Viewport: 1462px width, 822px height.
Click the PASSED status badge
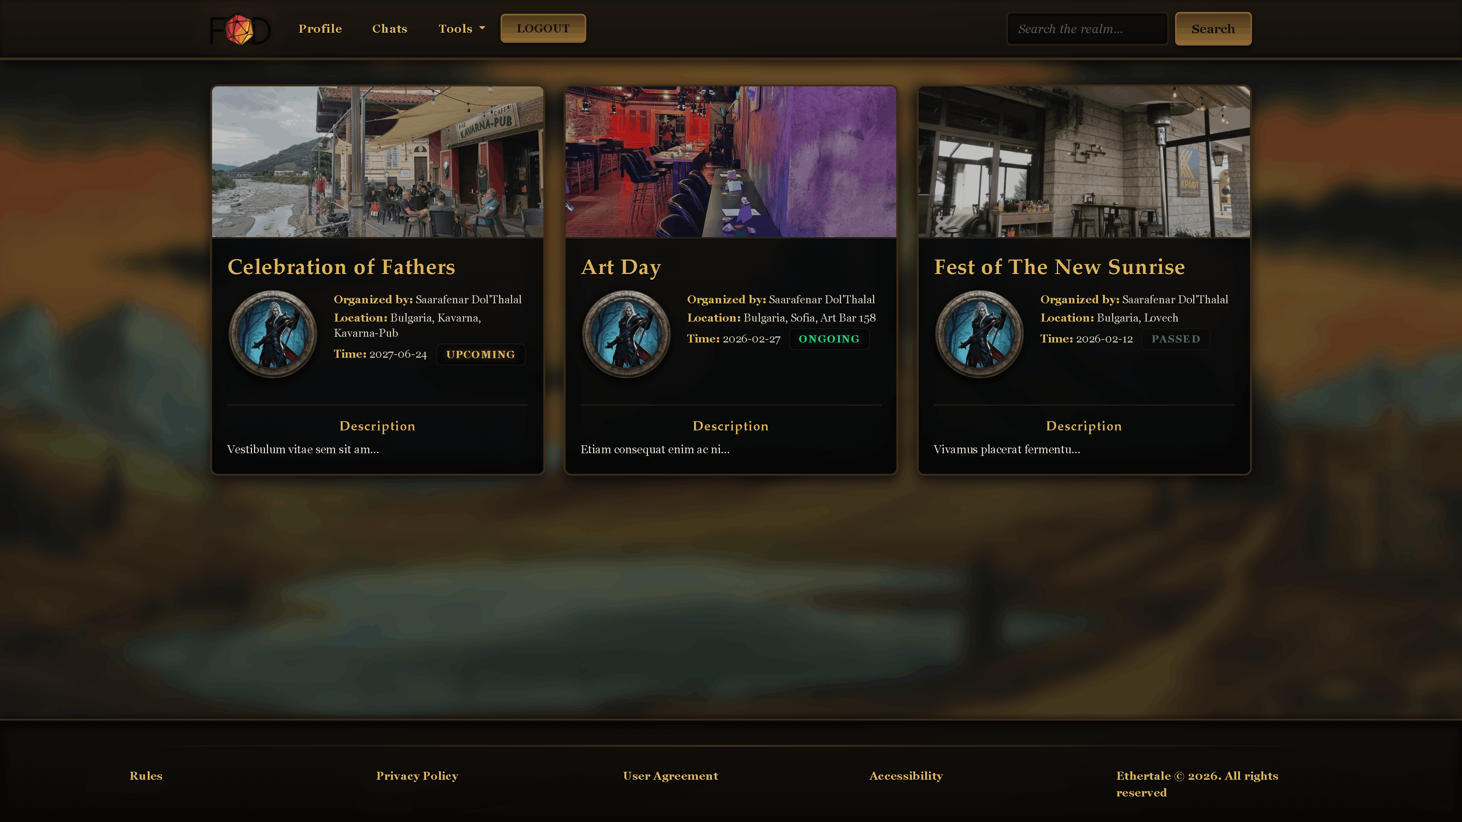coord(1175,339)
